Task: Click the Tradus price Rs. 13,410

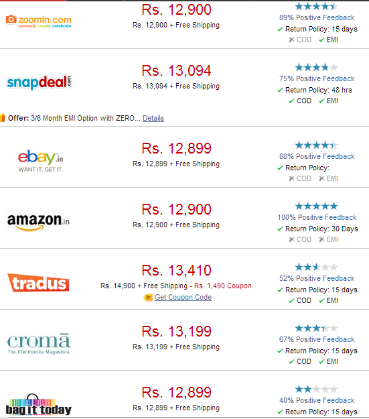Action: [x=177, y=270]
